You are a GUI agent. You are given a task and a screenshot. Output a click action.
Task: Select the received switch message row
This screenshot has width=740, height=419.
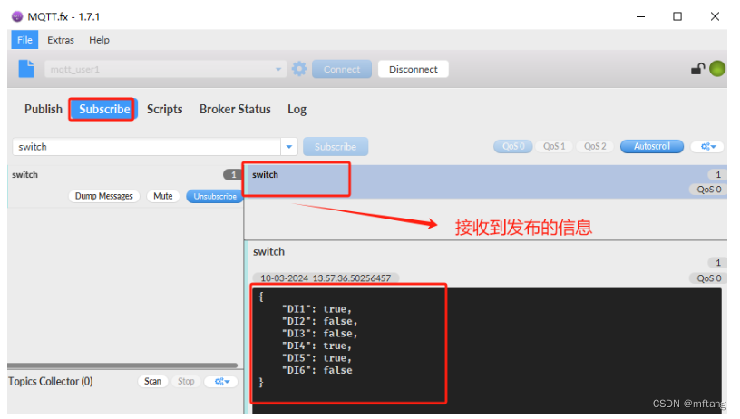click(x=486, y=181)
